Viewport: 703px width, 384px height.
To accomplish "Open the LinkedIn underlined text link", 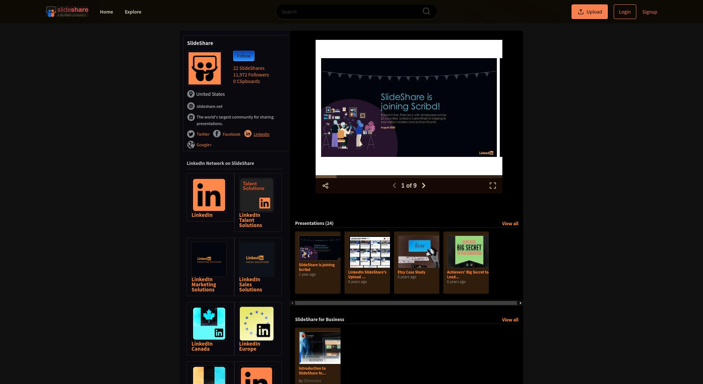I will point(261,134).
